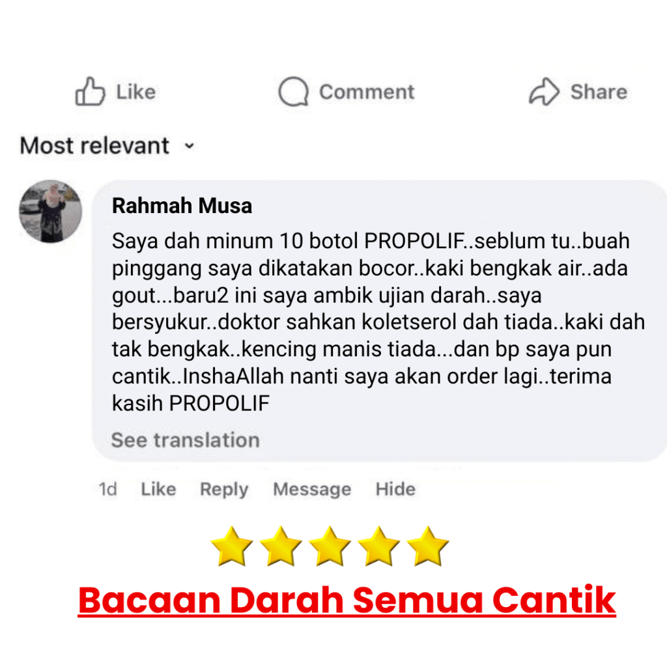Viewport: 667px width, 667px height.
Task: Hide the comment using Hide
Action: pyautogui.click(x=395, y=489)
